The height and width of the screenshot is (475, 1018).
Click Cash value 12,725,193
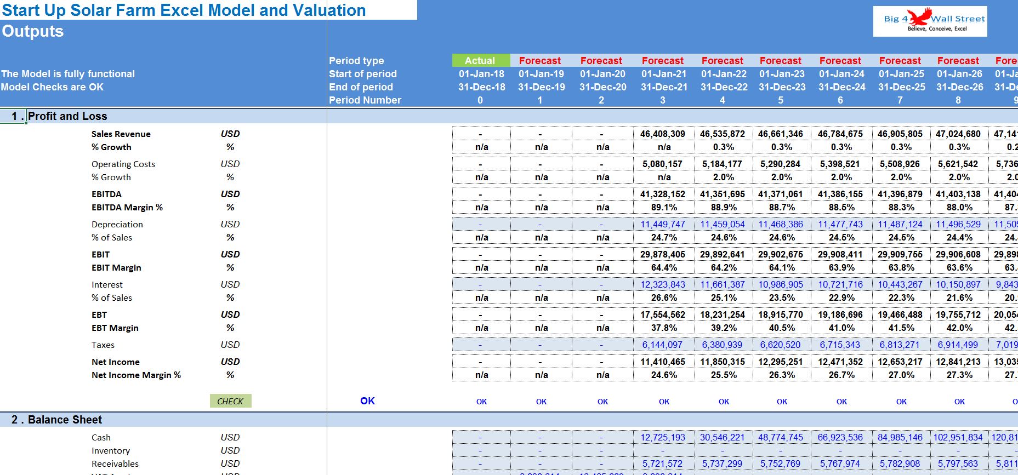(663, 437)
